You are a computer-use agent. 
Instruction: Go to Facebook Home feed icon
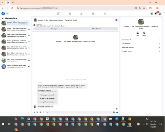pyautogui.click(x=58, y=14)
